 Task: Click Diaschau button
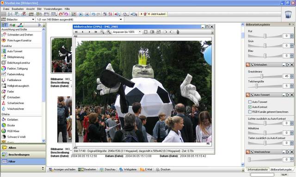(108, 170)
